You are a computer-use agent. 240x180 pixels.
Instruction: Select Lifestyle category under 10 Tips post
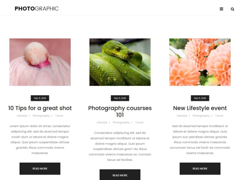click(x=22, y=116)
